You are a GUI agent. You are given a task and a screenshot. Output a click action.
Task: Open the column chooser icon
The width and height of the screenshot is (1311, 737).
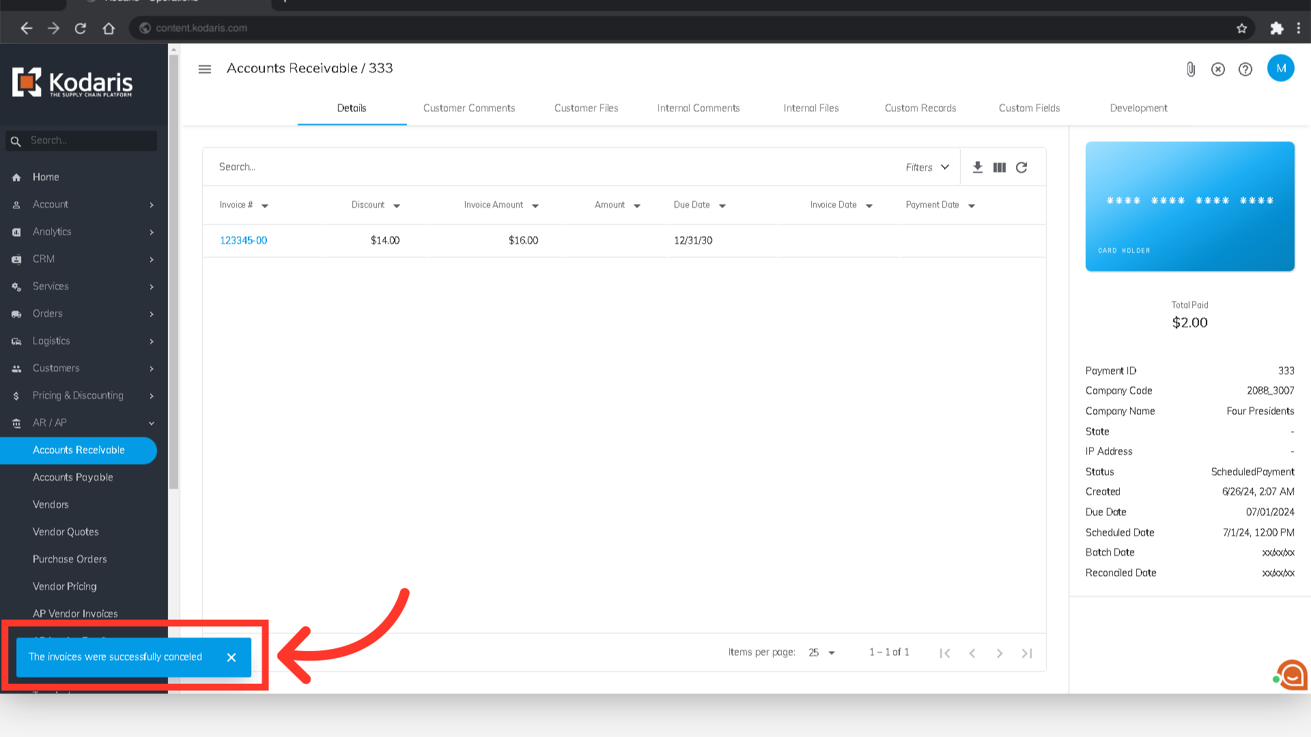click(x=1000, y=167)
